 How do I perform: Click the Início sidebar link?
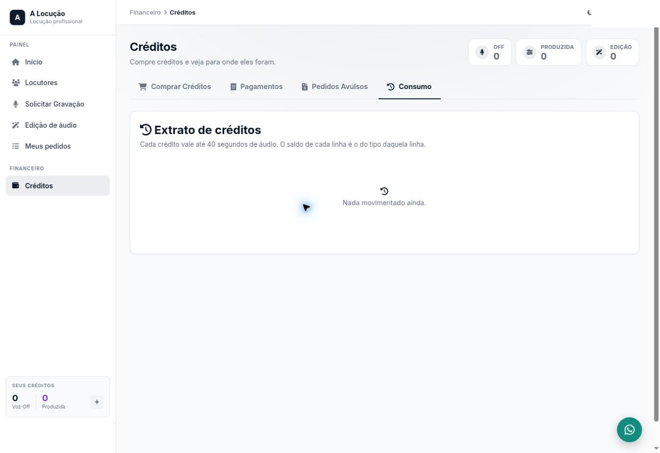point(58,62)
